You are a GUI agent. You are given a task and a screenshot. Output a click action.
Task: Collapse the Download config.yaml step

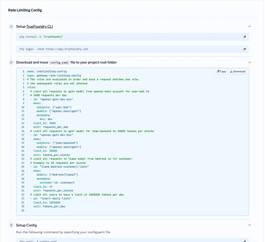pyautogui.click(x=249, y=62)
